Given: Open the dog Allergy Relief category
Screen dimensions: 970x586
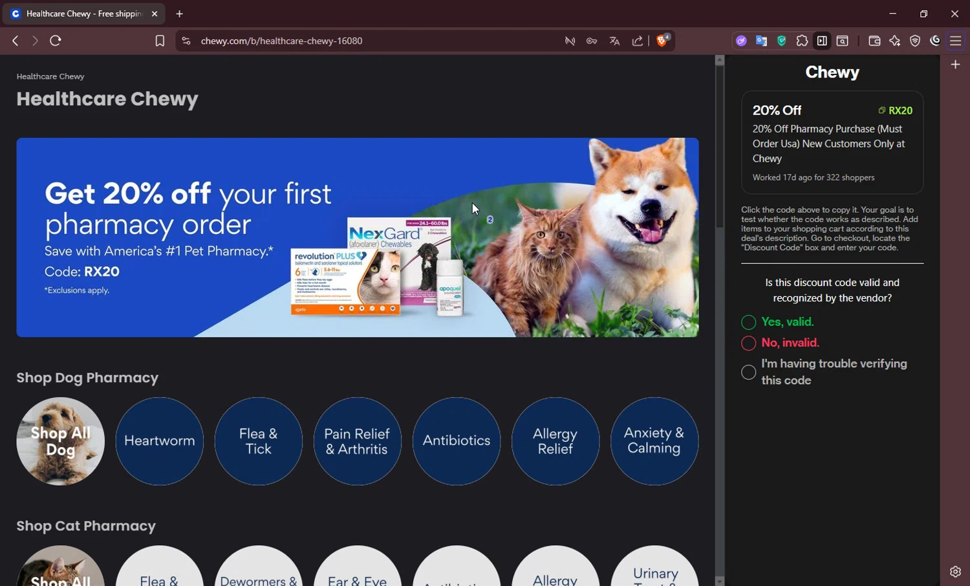Looking at the screenshot, I should coord(555,441).
